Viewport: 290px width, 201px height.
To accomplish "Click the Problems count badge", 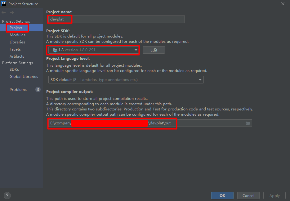I will pyautogui.click(x=38, y=90).
